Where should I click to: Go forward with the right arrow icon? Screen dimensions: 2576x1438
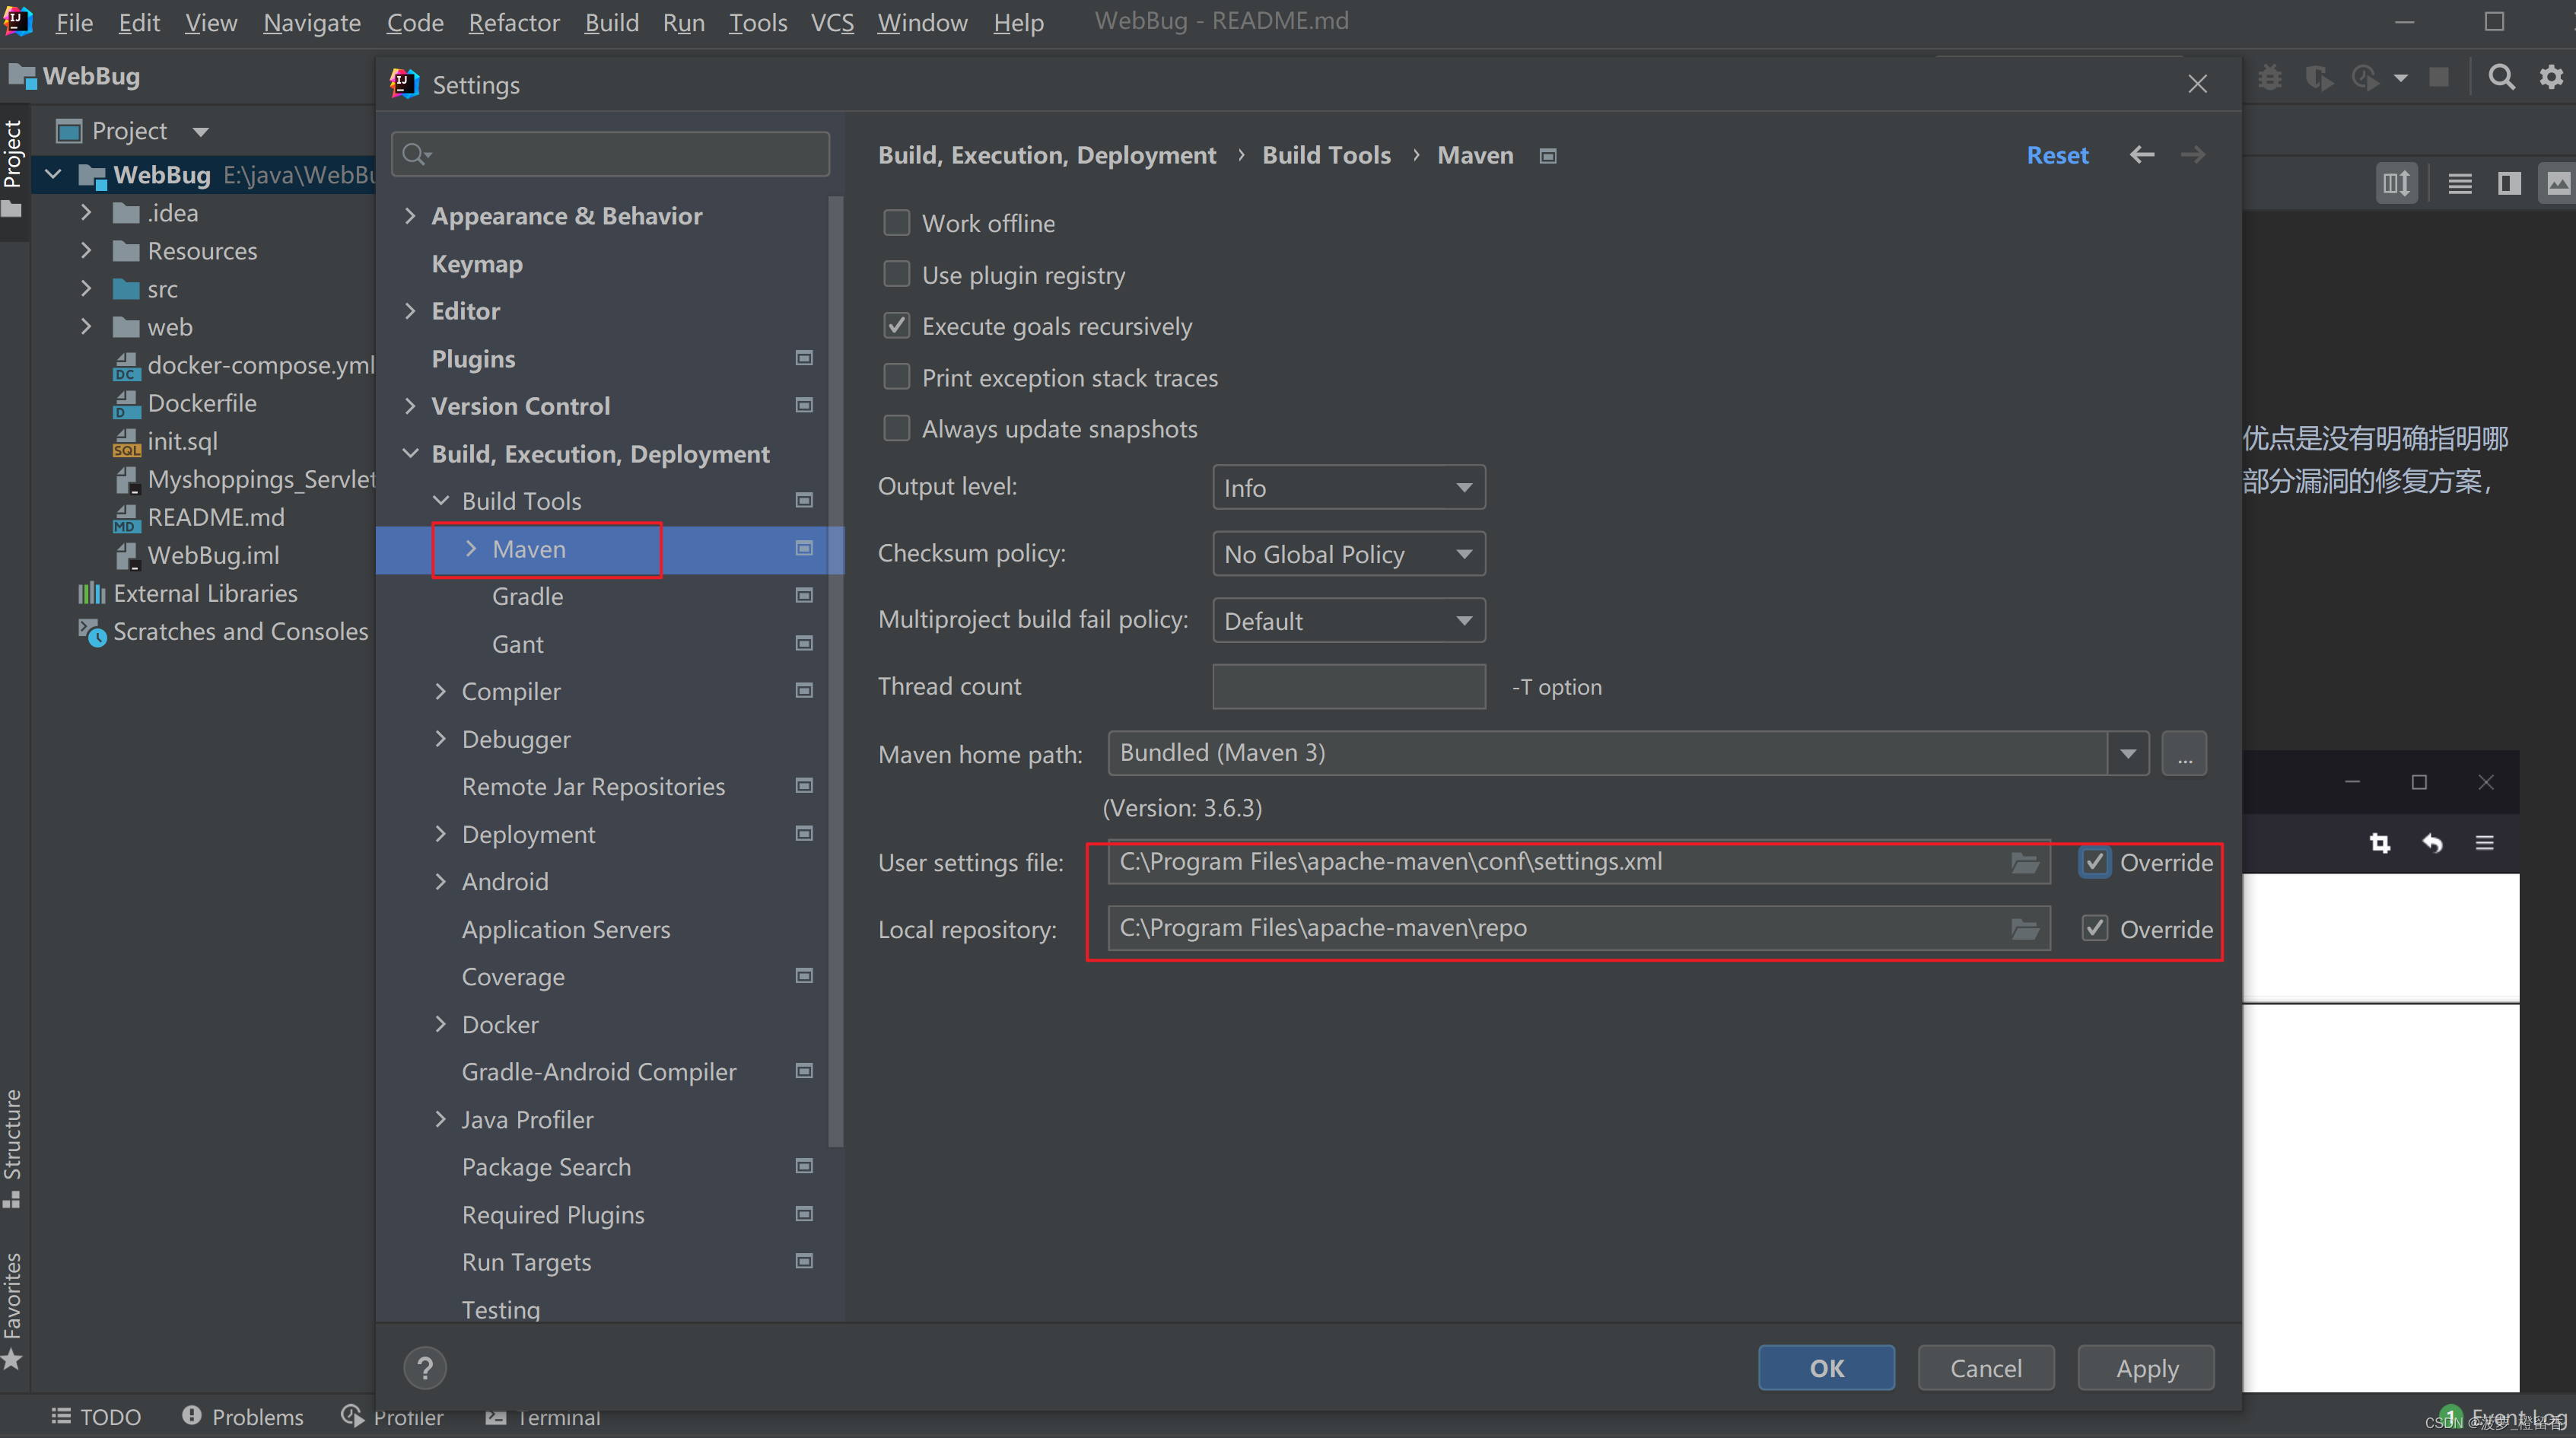pos(2193,154)
